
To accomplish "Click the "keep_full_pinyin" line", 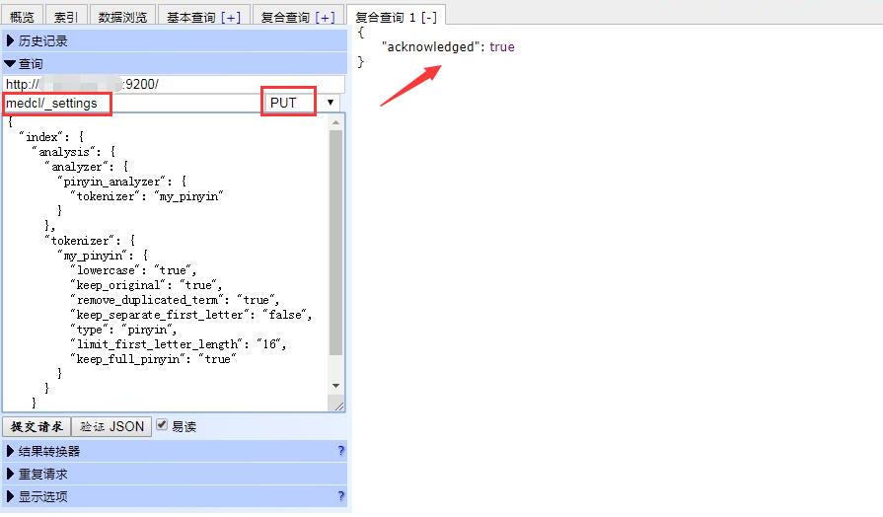I will [153, 359].
